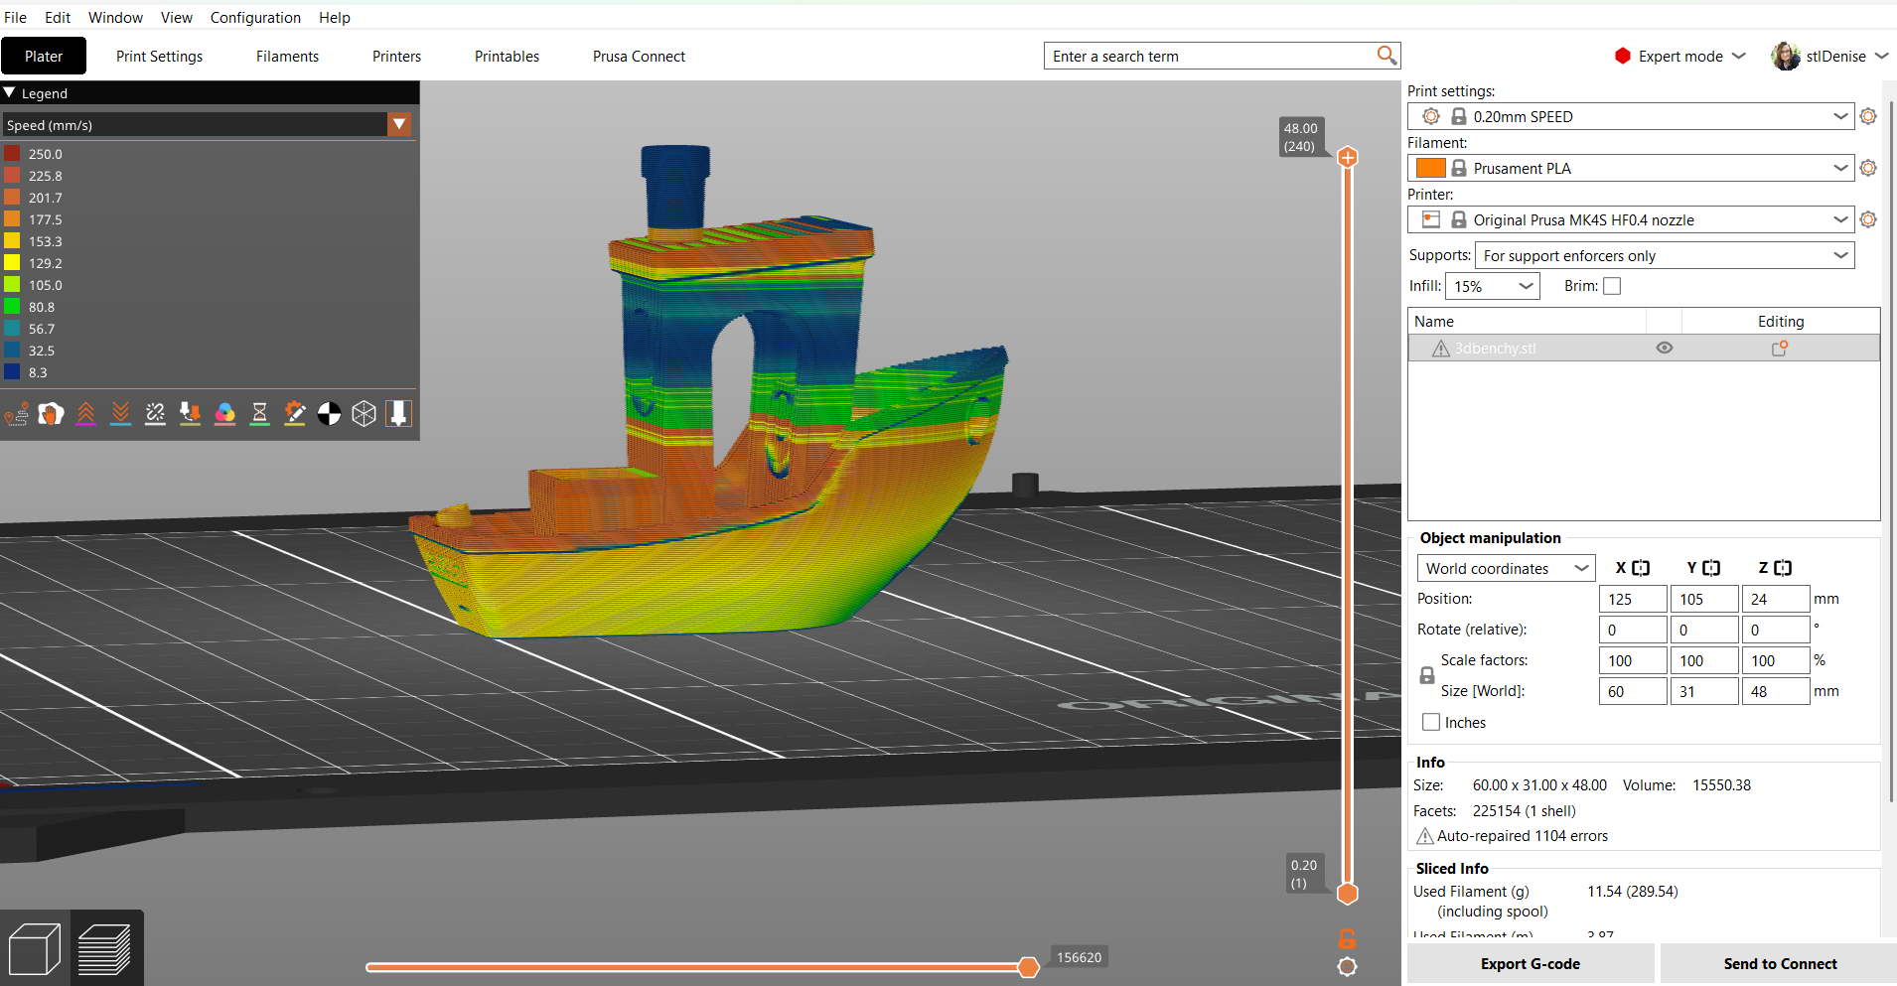Screen dimensions: 1897x986
Task: Open the Expert mode dropdown
Action: pyautogui.click(x=1680, y=56)
